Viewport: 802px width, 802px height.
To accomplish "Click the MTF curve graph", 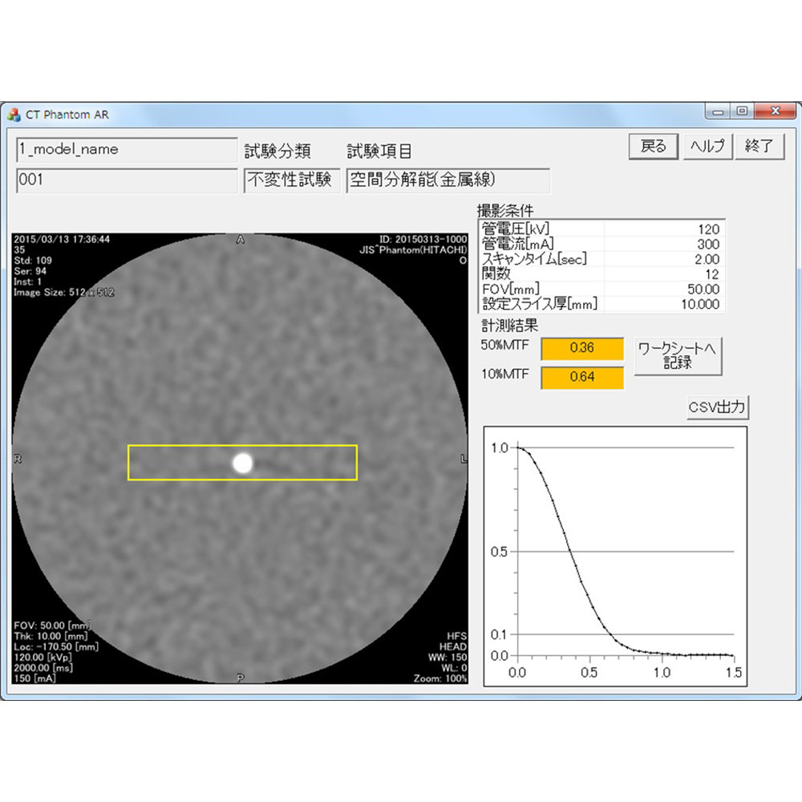I will [x=615, y=556].
